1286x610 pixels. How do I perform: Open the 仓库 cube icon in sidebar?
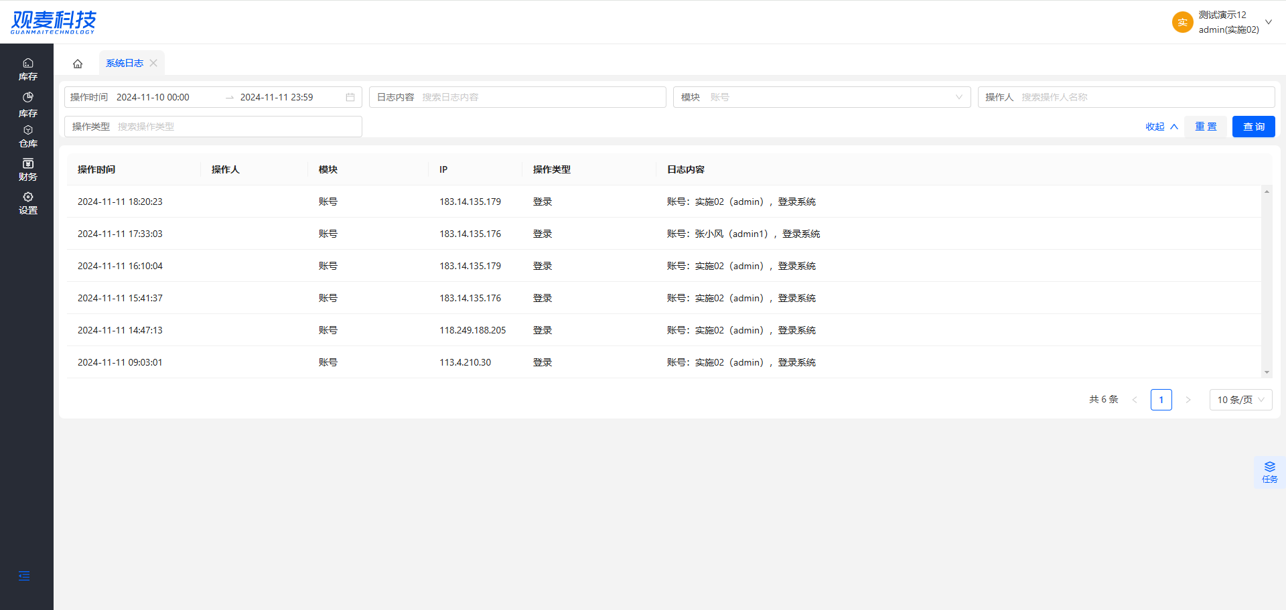pos(27,136)
